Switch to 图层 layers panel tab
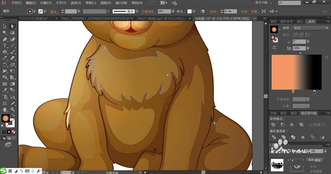Image resolution: width=331 pixels, height=174 pixels. (294, 113)
